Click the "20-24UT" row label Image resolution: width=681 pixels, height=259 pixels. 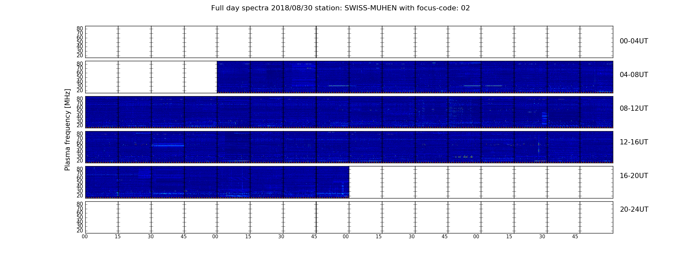pos(634,209)
